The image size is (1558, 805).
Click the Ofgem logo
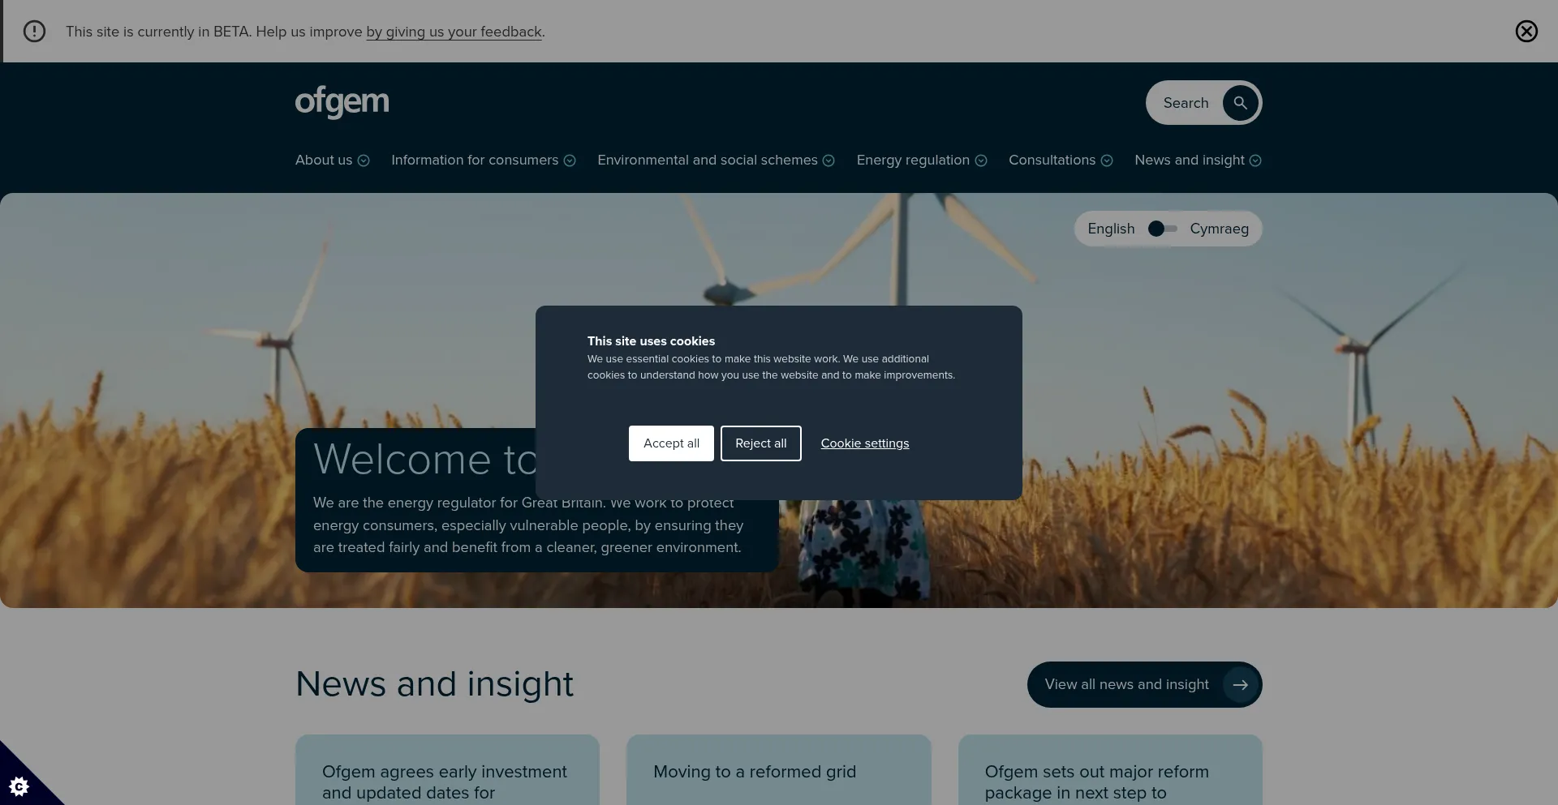342,102
